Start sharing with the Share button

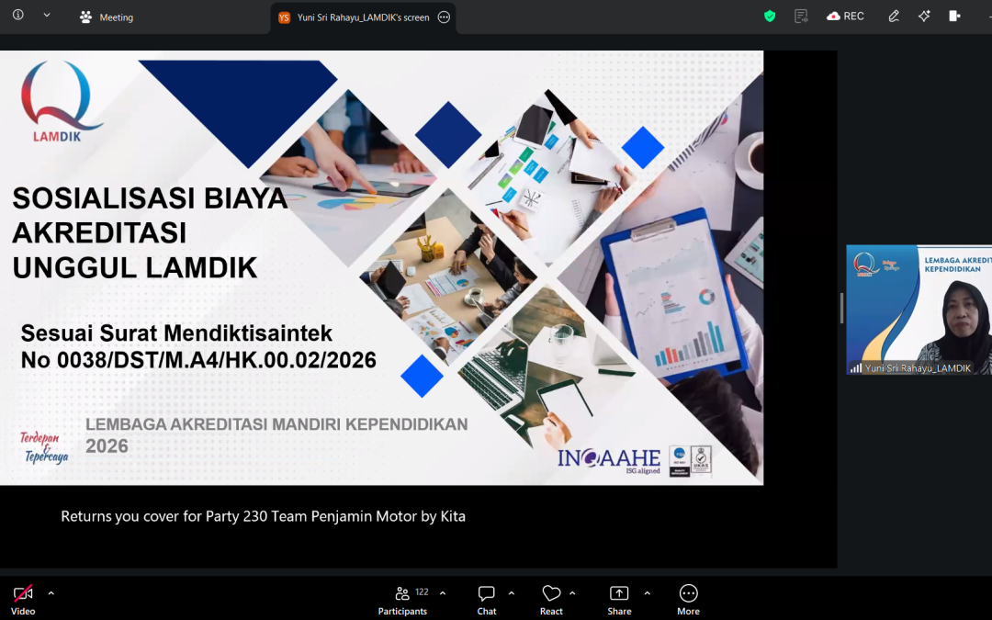pos(619,599)
